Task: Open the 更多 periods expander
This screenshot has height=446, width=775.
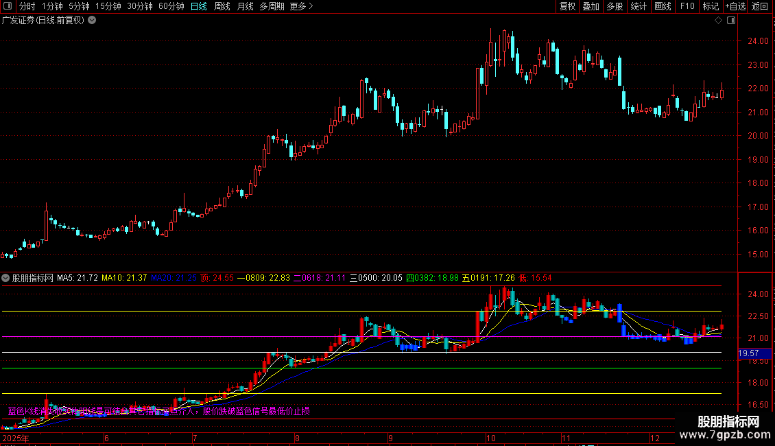Action: [x=301, y=7]
